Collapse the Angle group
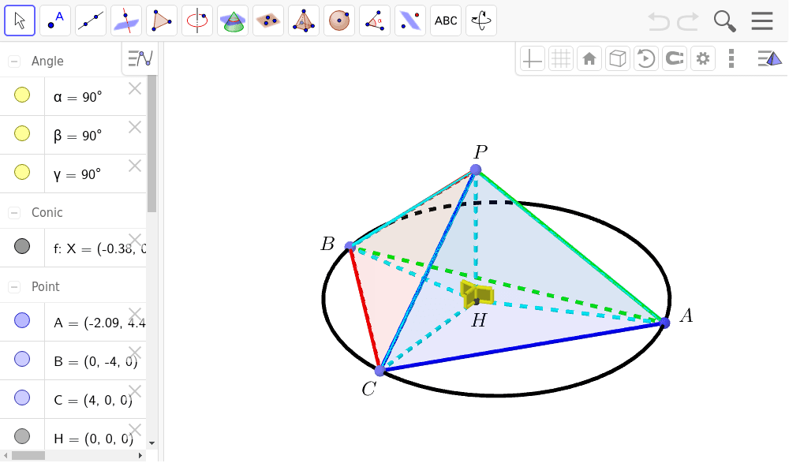The image size is (789, 463). click(x=14, y=62)
